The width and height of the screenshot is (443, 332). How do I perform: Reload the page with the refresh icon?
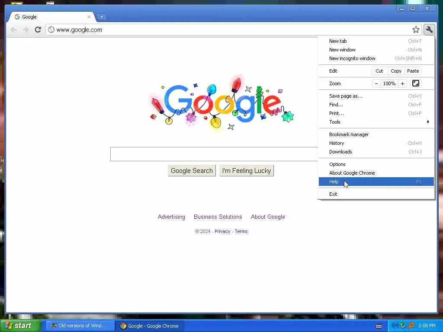[x=38, y=30]
